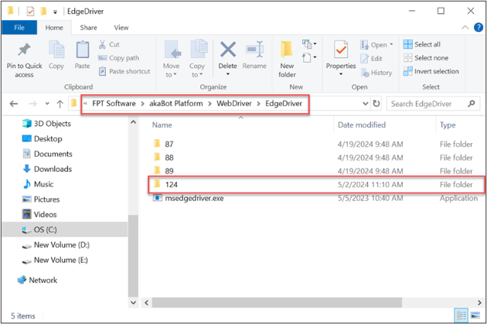Open the New item dropdown

pos(309,44)
